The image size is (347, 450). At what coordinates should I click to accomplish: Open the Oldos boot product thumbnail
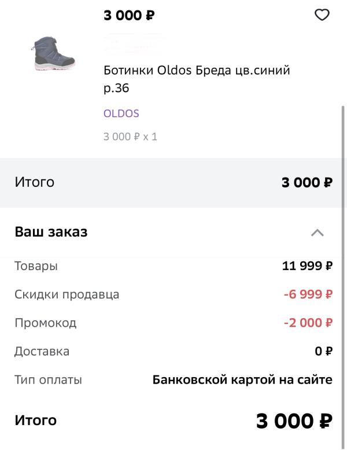(x=53, y=53)
